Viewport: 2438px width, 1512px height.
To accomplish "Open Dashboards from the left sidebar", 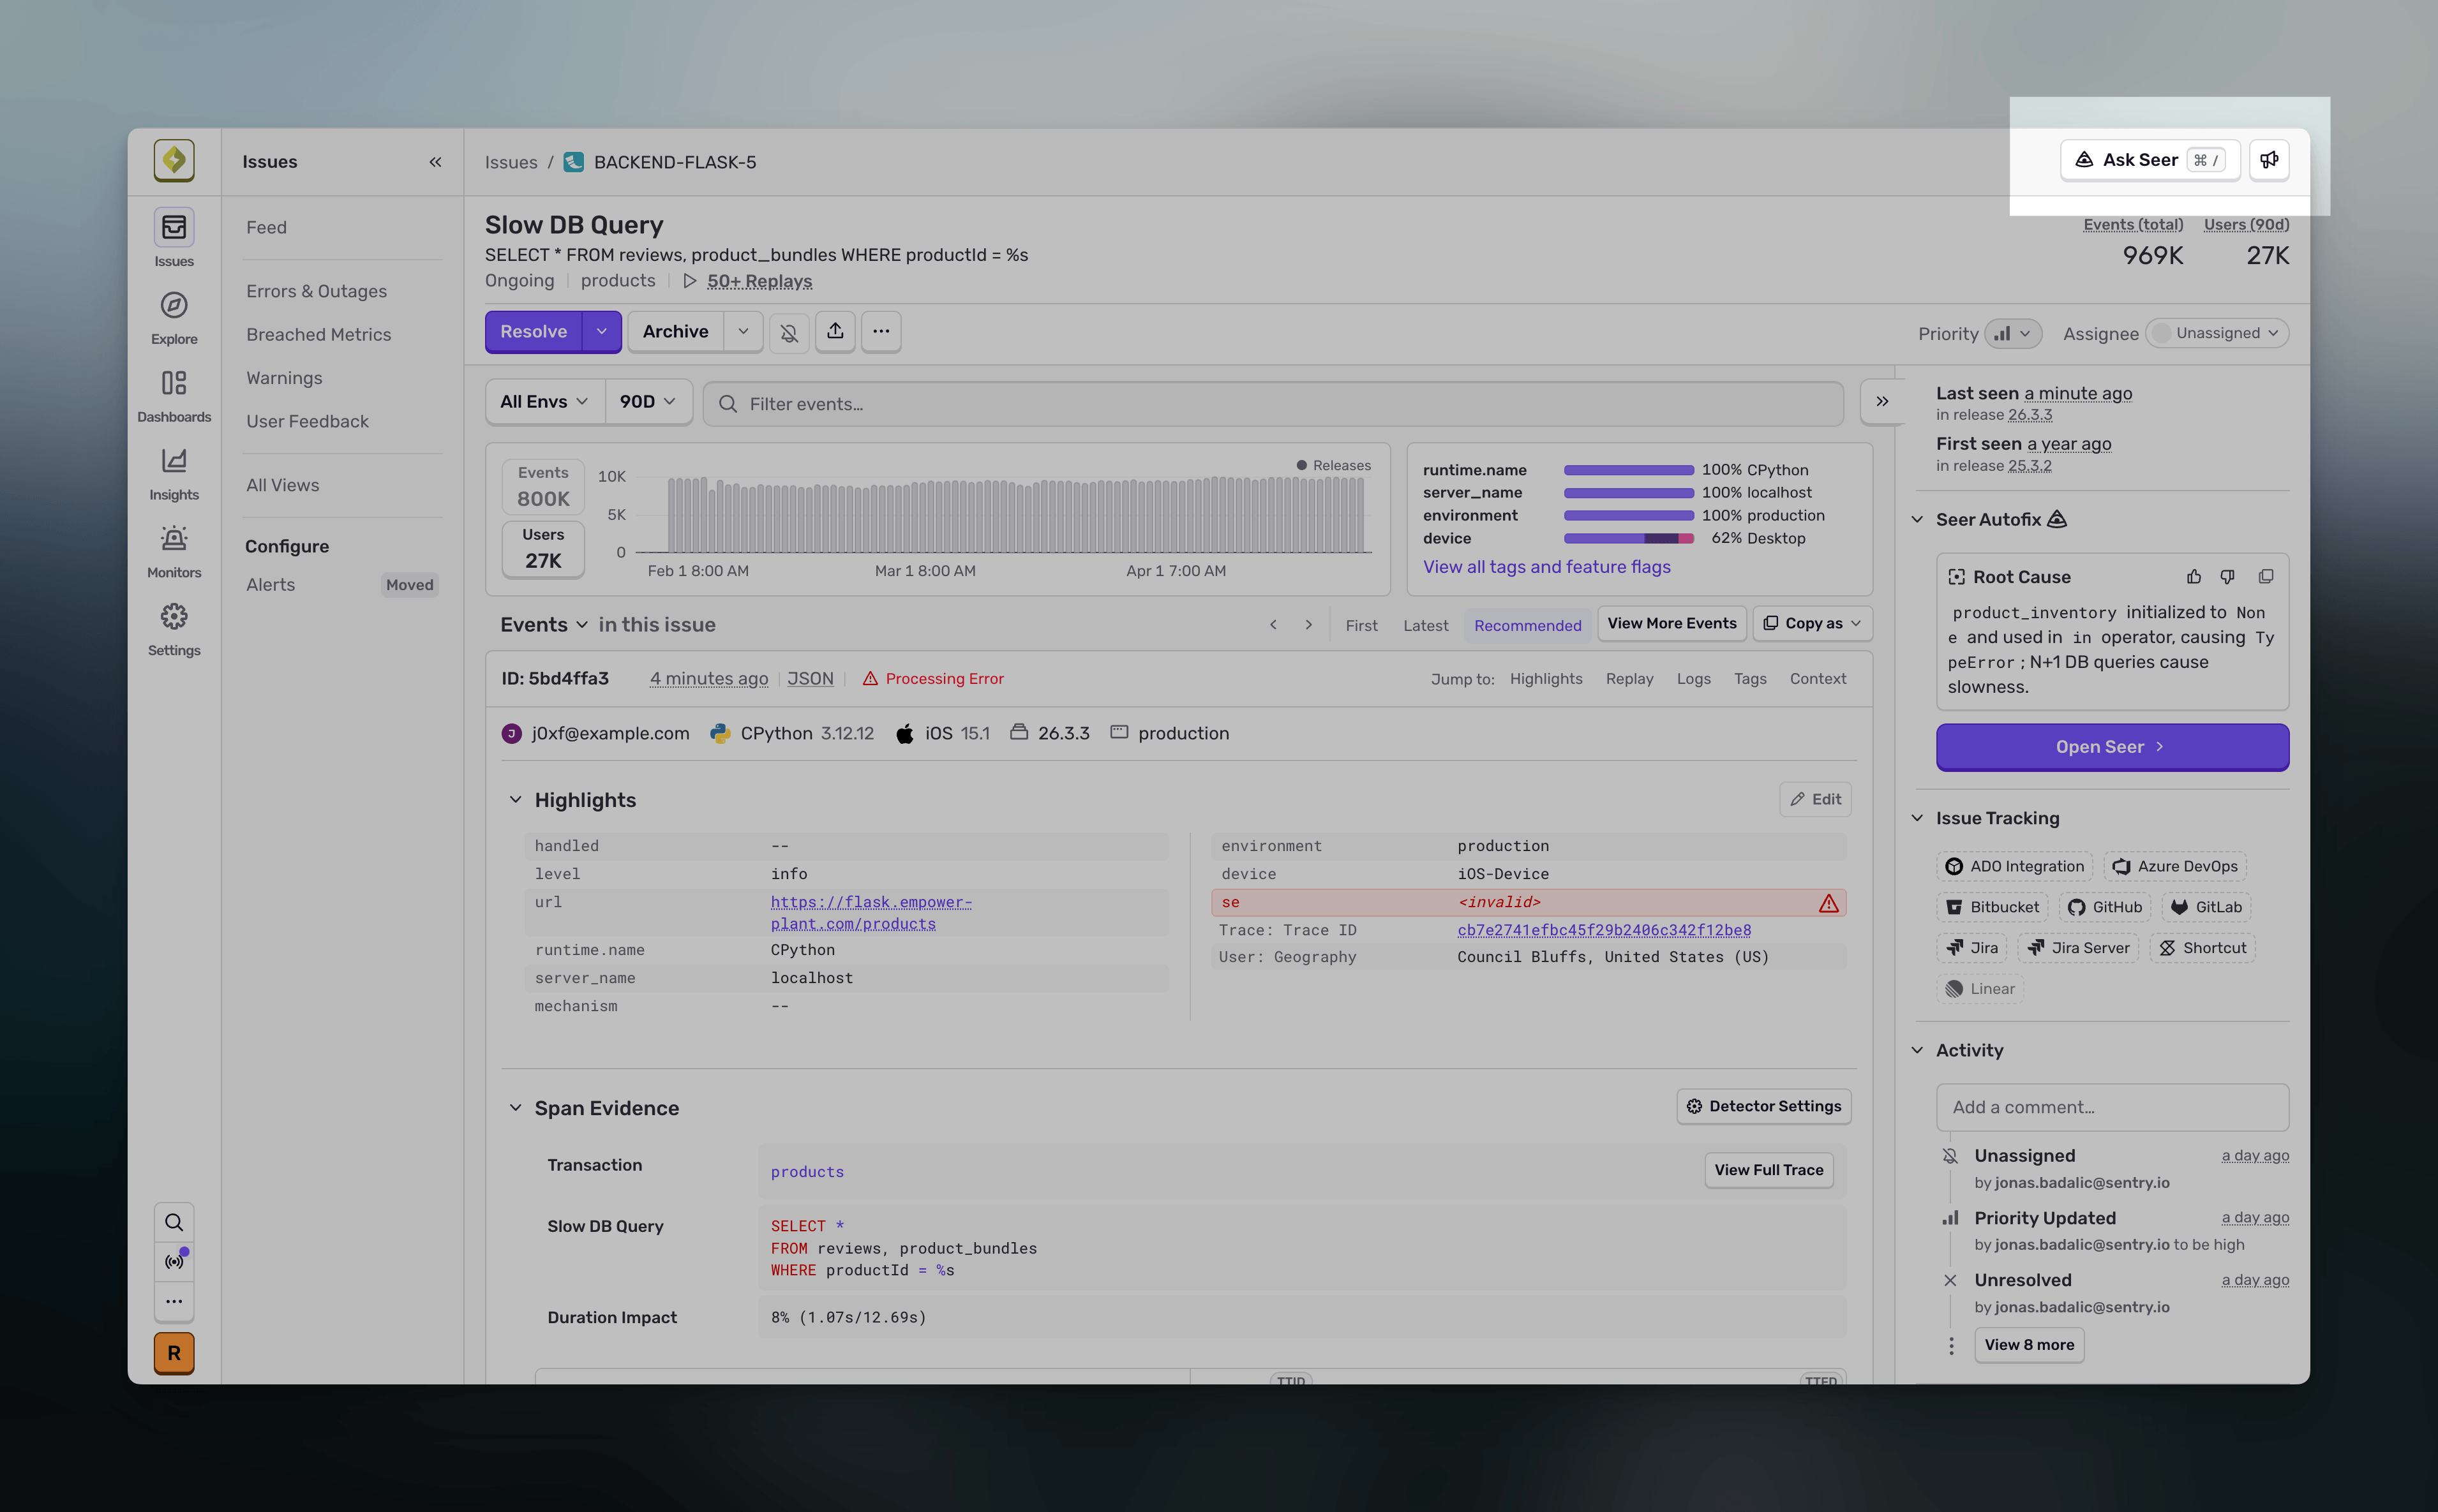I will (x=173, y=395).
